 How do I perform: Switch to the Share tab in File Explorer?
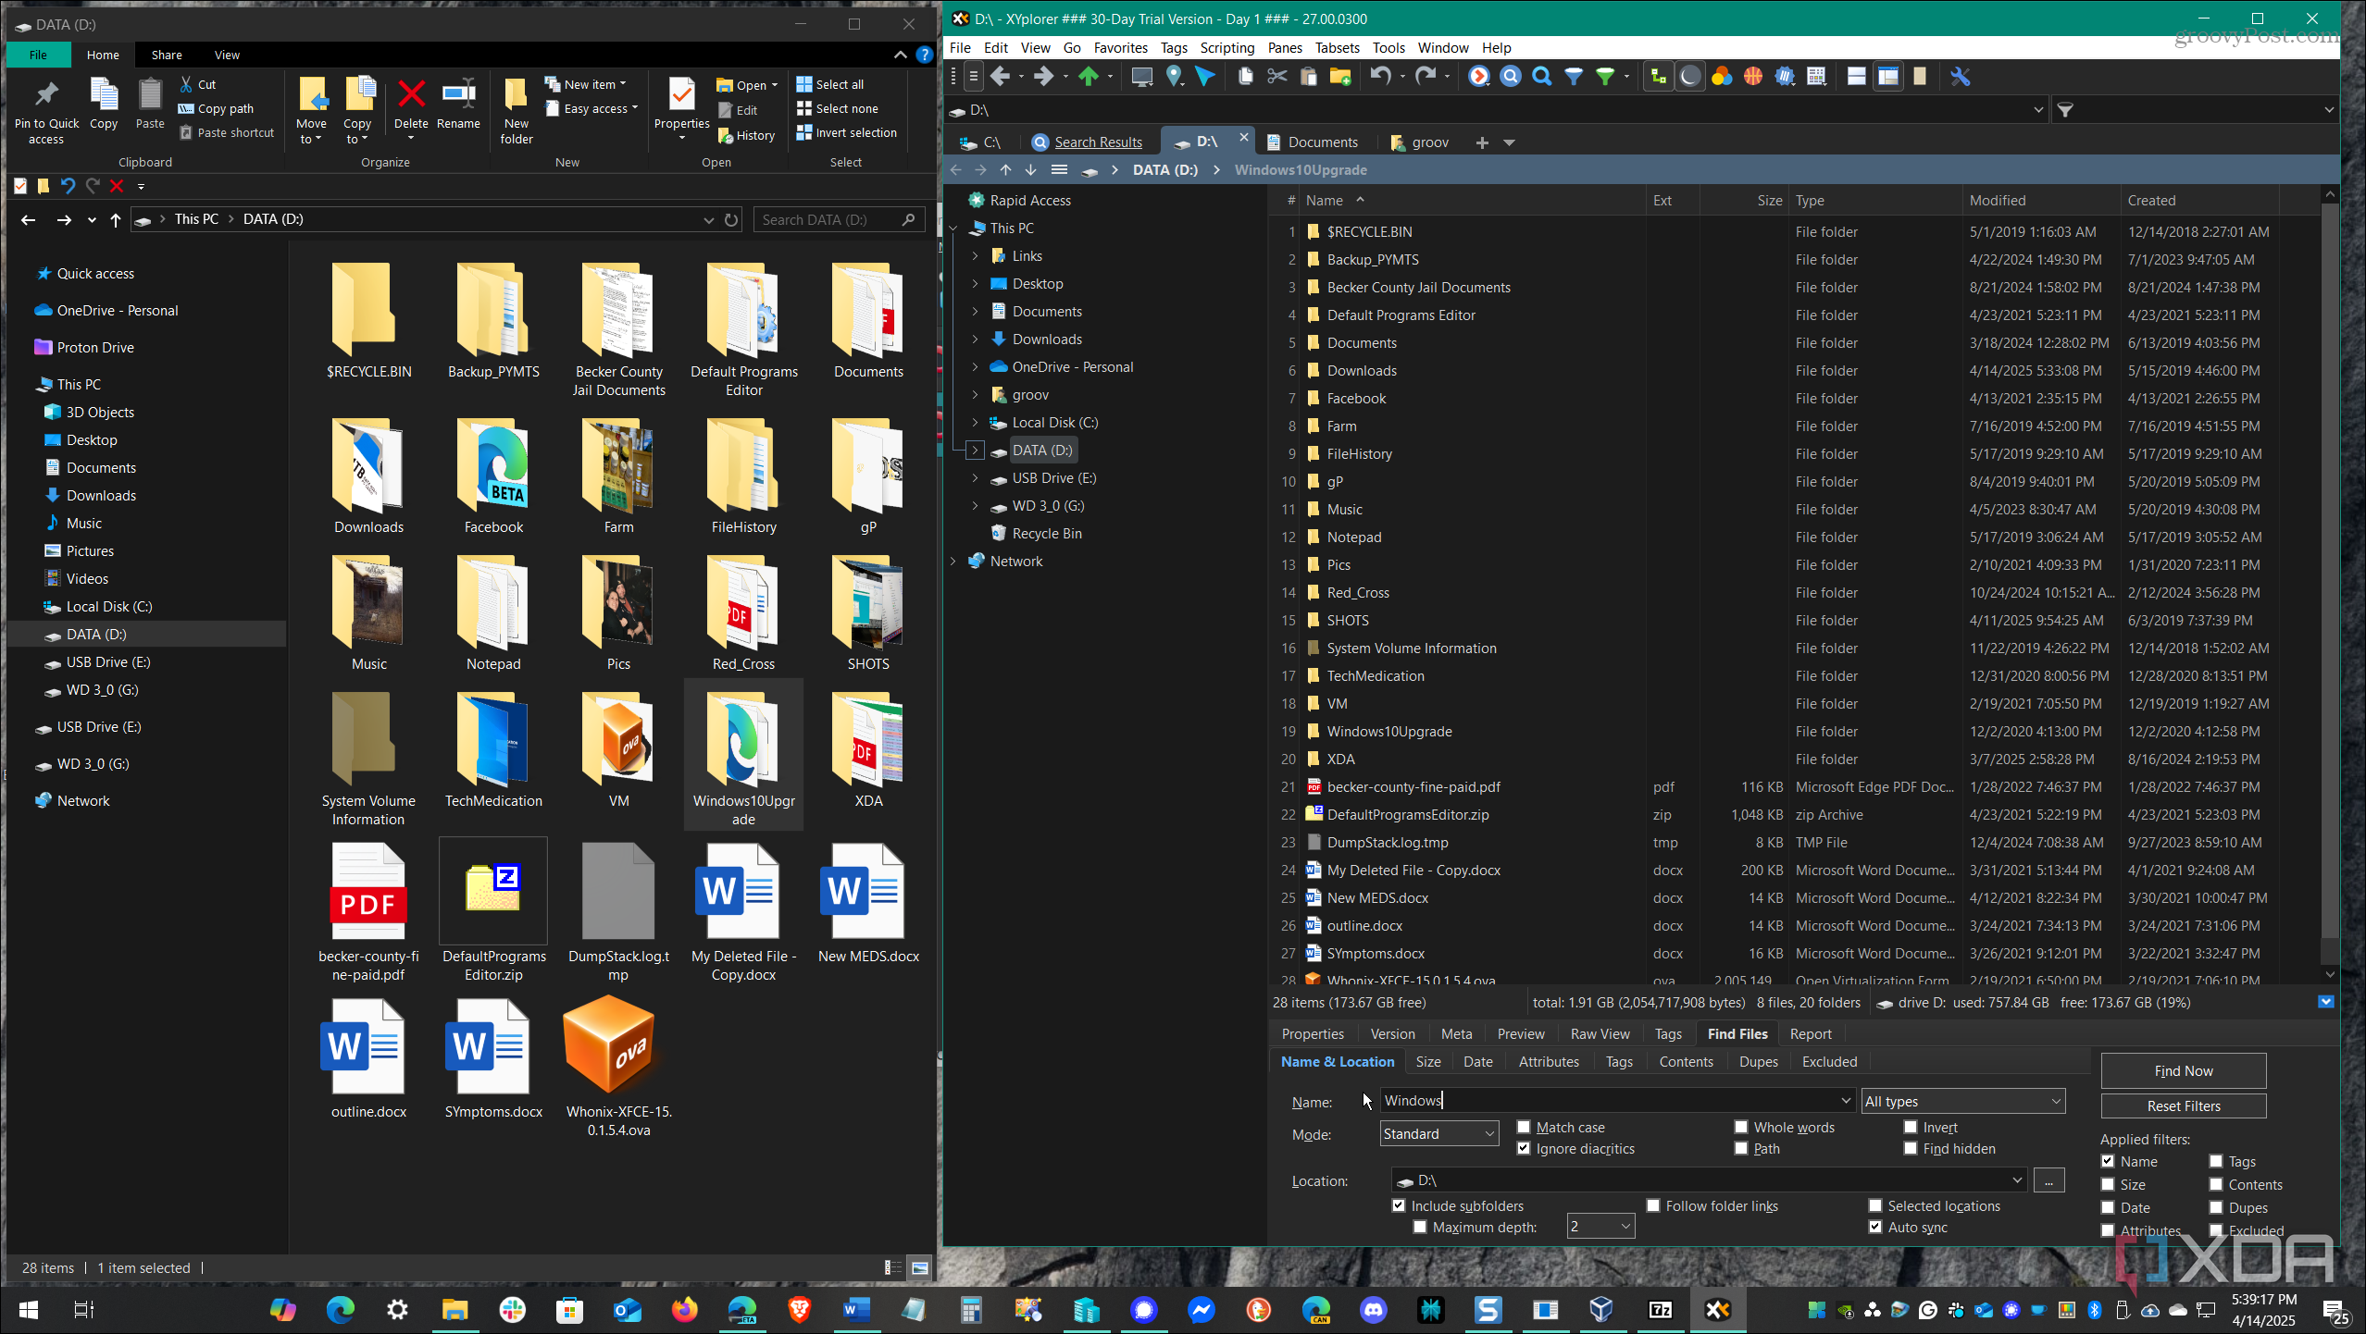tap(167, 56)
